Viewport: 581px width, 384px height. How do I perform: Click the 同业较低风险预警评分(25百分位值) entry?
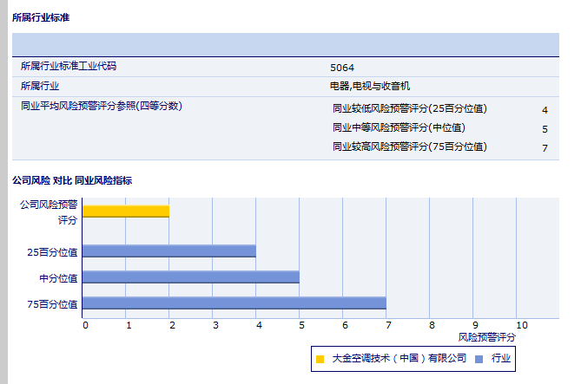click(409, 109)
